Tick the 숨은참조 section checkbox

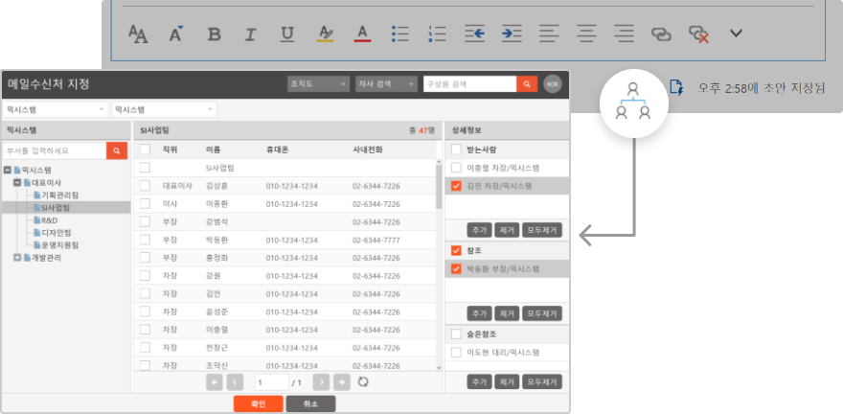pos(456,333)
